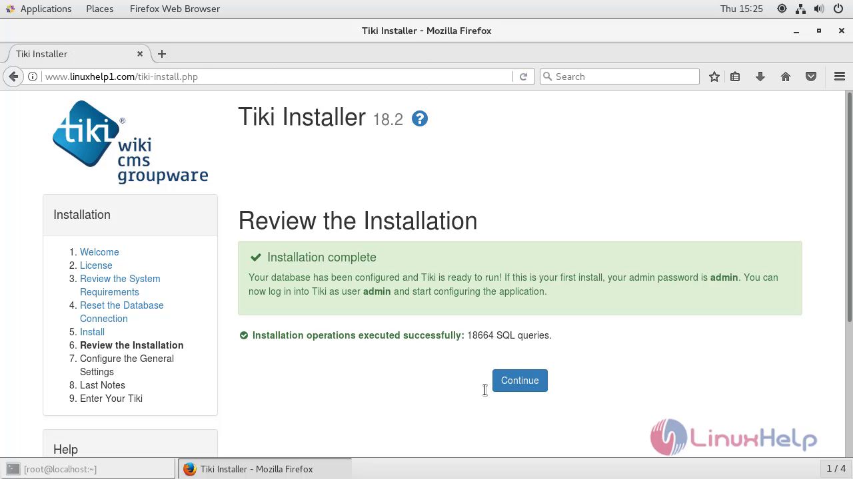Open the accessibility icon in top panel
Image resolution: width=853 pixels, height=479 pixels.
[782, 9]
